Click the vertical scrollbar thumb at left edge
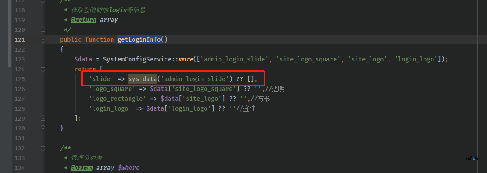The width and height of the screenshot is (487, 173). 9,34
